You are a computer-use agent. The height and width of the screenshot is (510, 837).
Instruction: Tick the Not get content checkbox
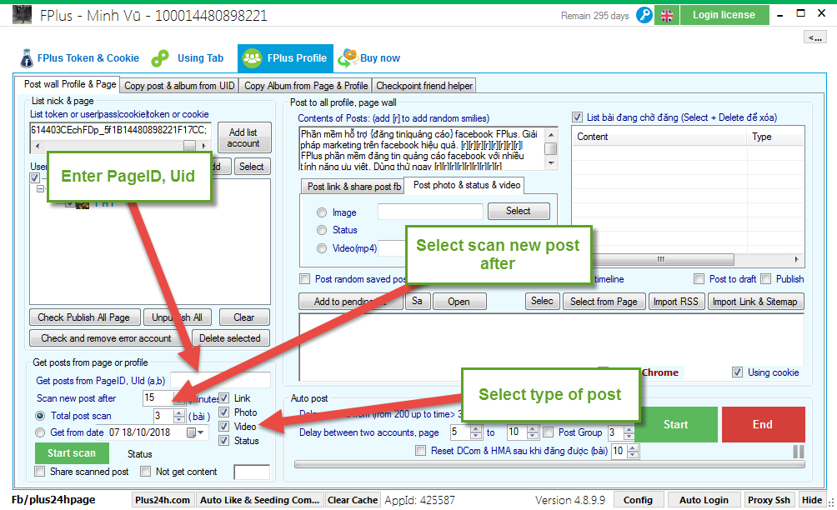tap(145, 472)
